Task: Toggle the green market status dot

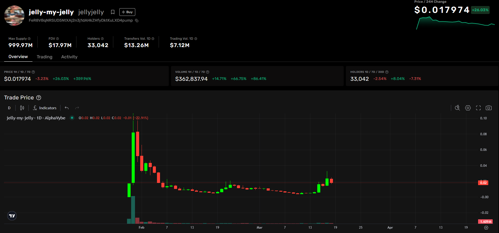Action: point(72,118)
